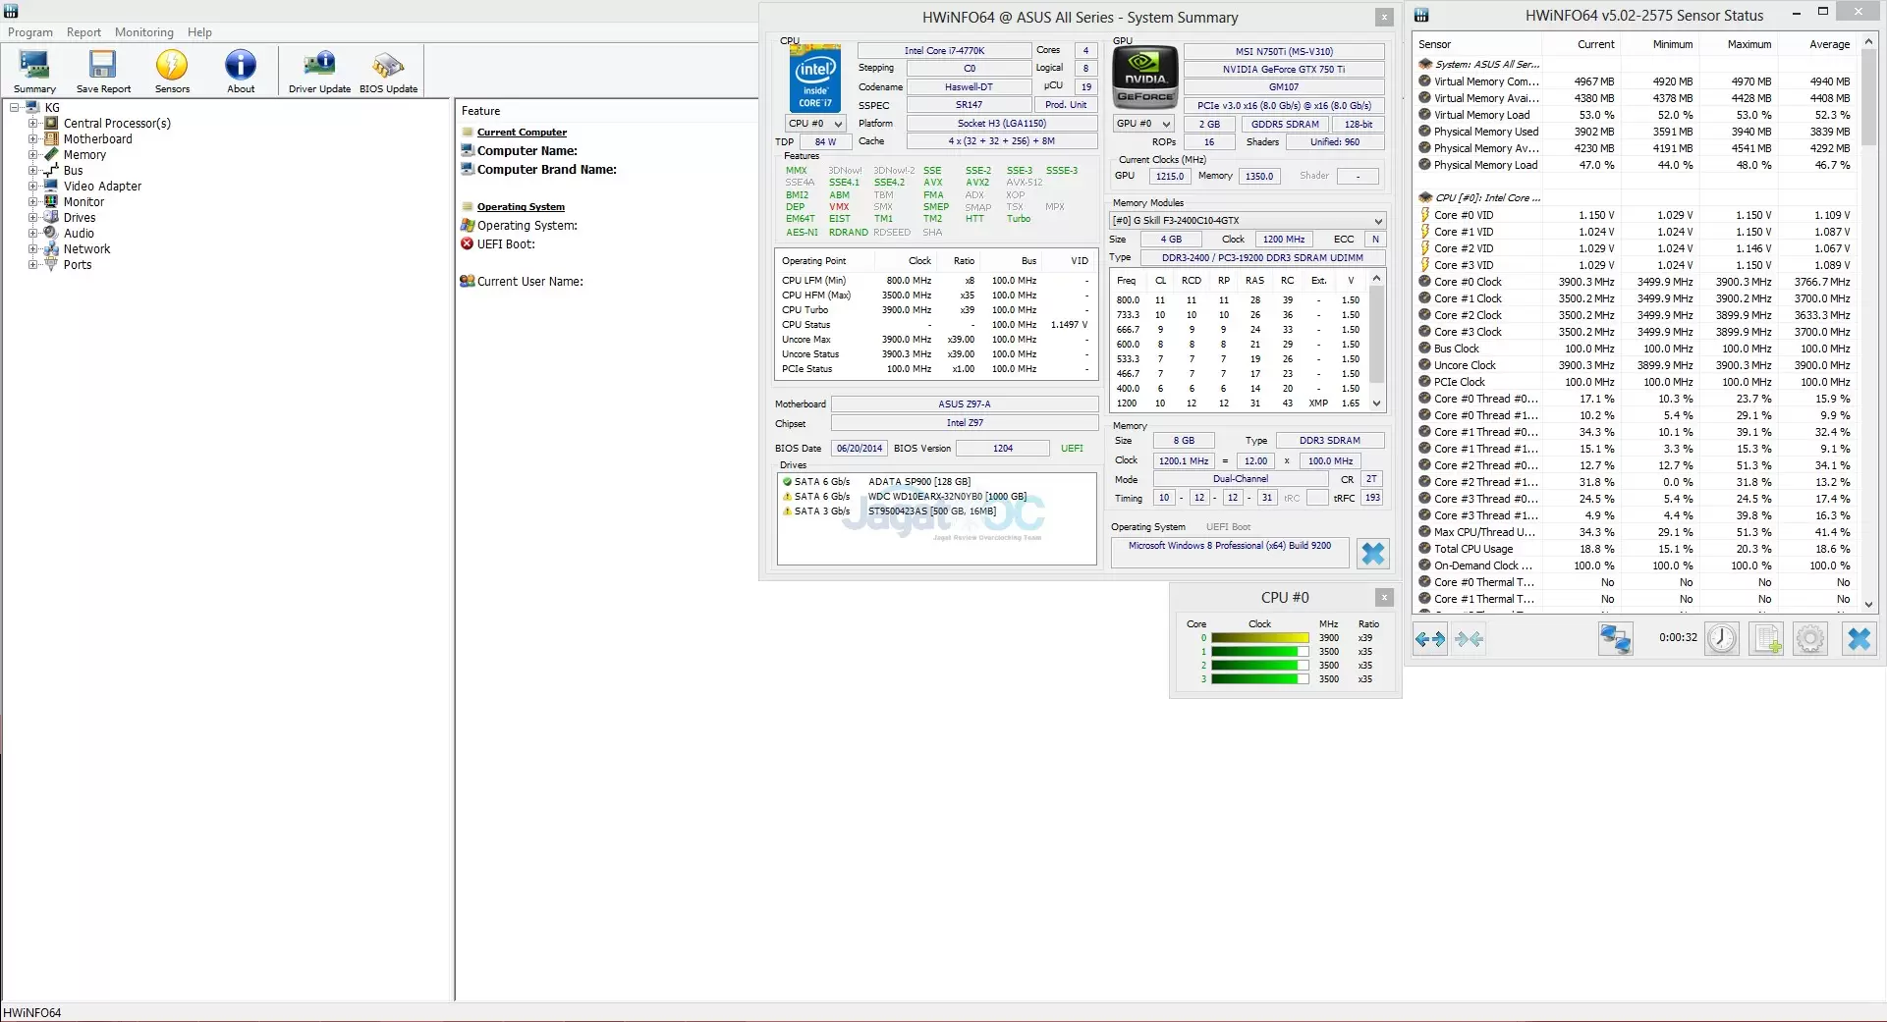
Task: Click the Sensor Status scrollbar down arrow
Action: pyautogui.click(x=1868, y=605)
